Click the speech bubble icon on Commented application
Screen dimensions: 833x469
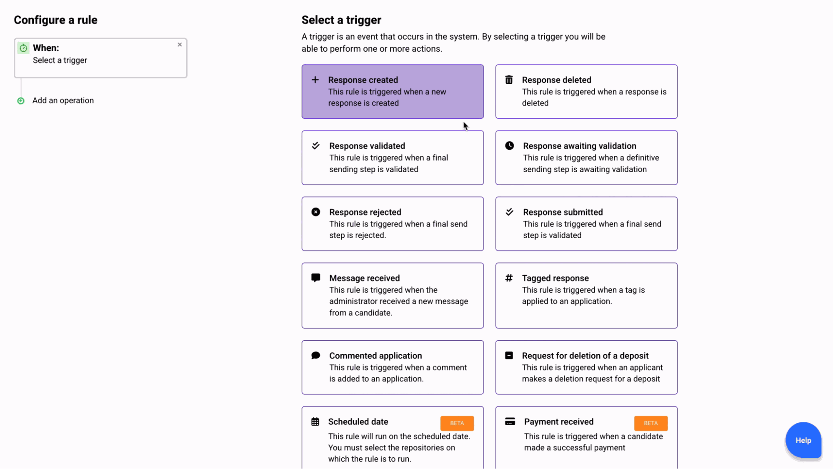315,355
